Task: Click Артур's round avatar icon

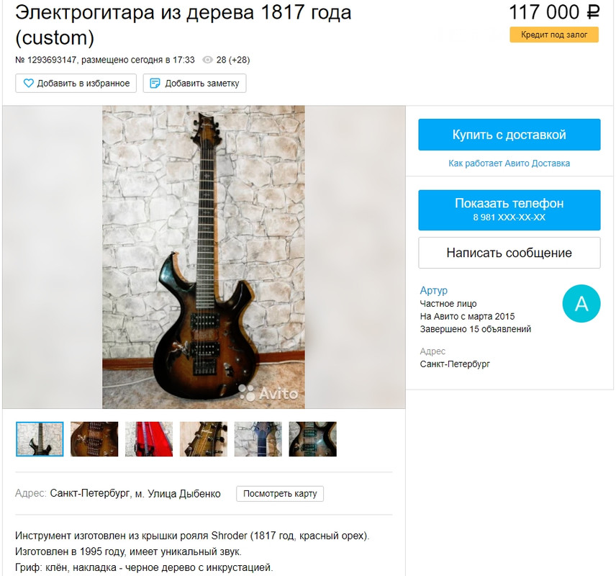Action: tap(581, 304)
